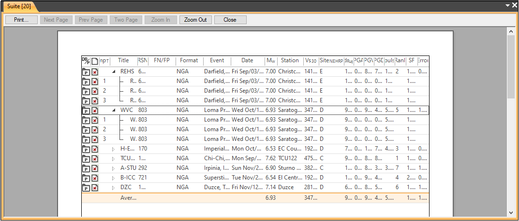Screen dimensions: 519x221
Task: Click the Title column header
Action: (x=123, y=60)
